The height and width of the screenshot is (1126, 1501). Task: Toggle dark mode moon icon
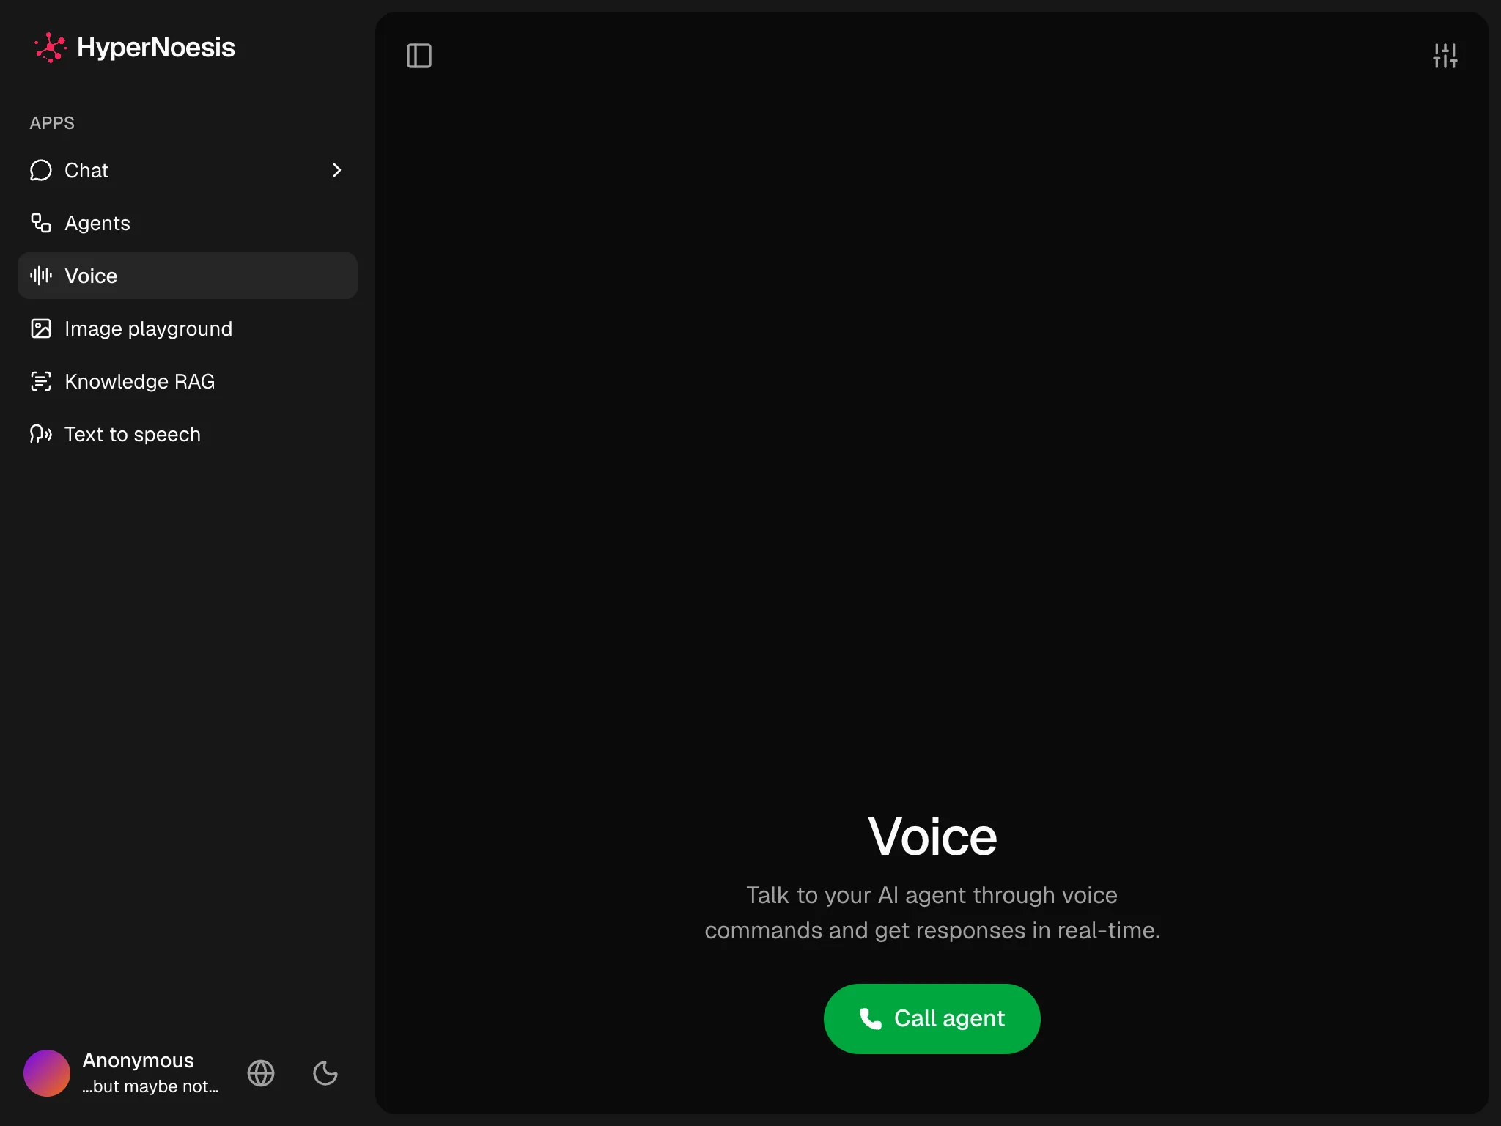click(x=325, y=1073)
